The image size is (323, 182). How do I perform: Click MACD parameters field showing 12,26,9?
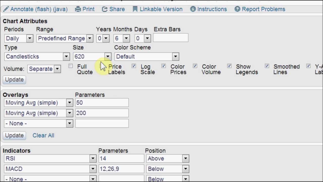(x=121, y=169)
